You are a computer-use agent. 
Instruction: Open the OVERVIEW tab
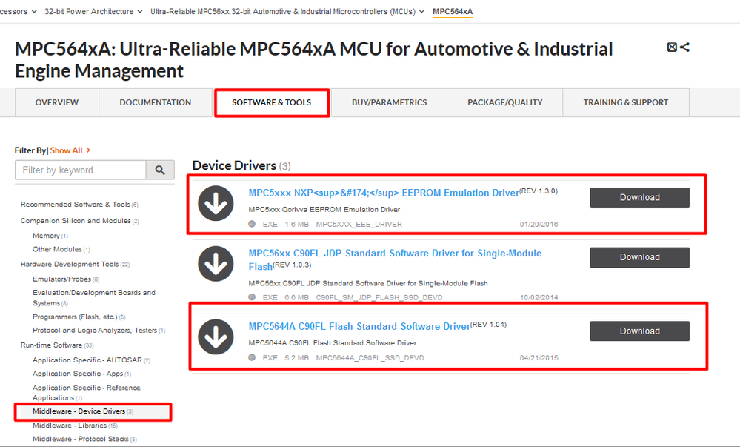pos(57,102)
